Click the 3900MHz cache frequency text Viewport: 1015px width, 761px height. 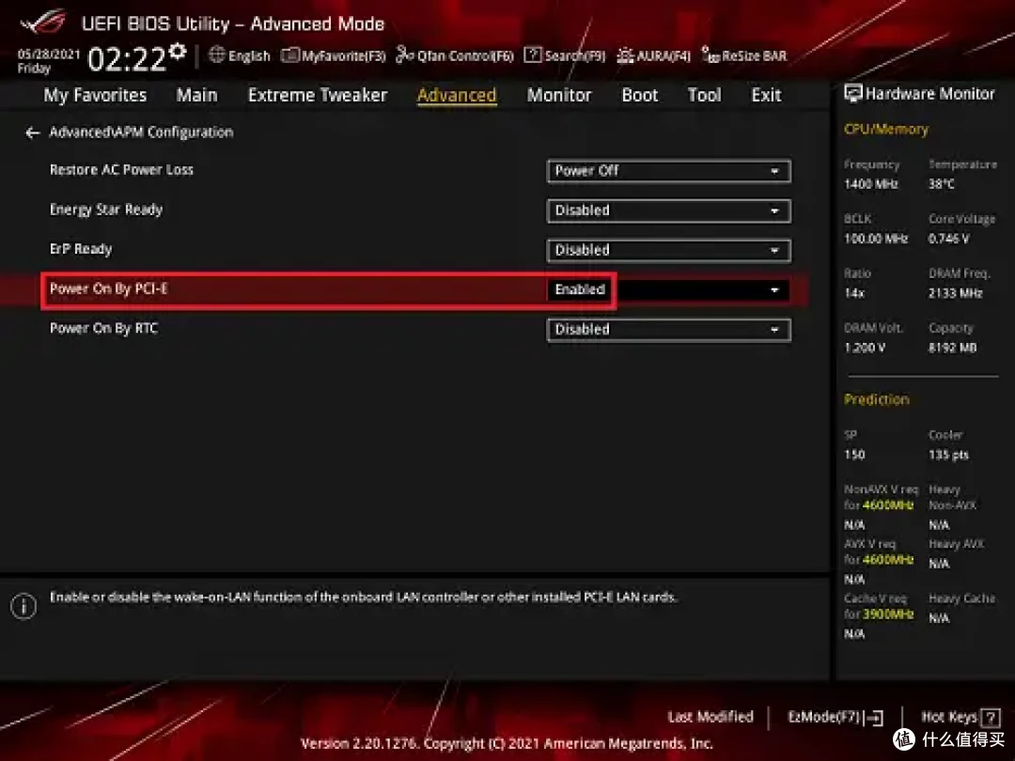[887, 614]
